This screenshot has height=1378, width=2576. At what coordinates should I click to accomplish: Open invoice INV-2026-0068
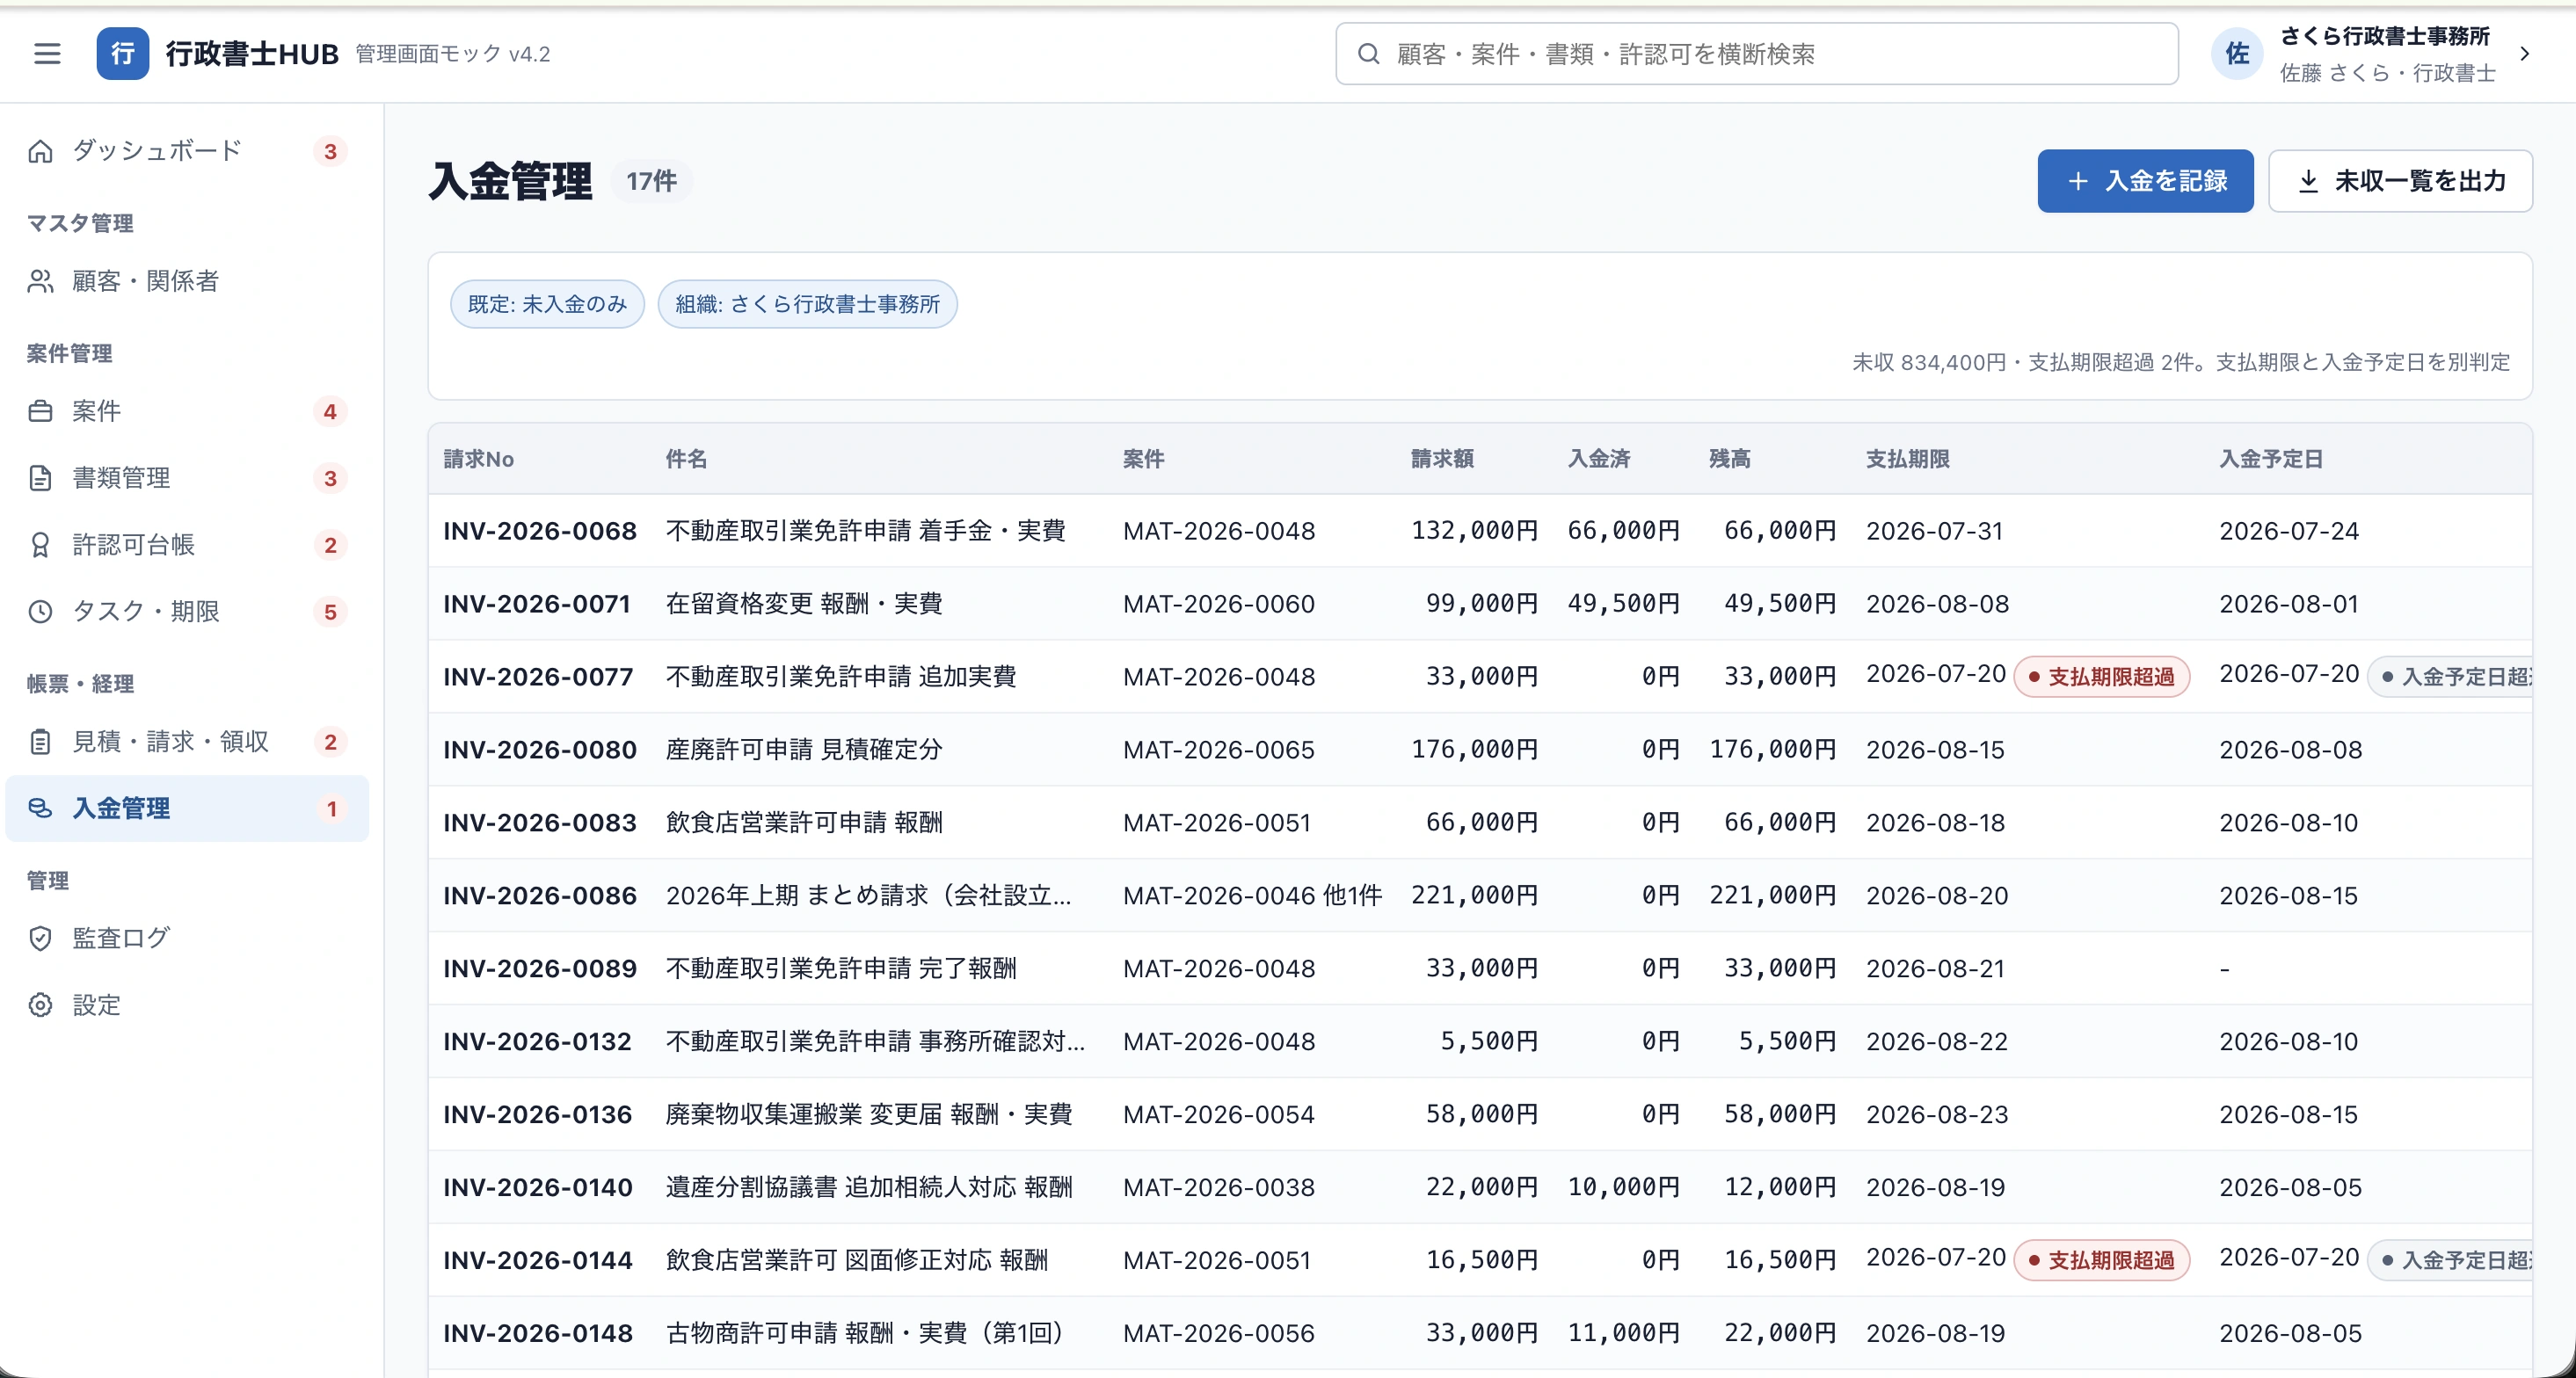(540, 531)
